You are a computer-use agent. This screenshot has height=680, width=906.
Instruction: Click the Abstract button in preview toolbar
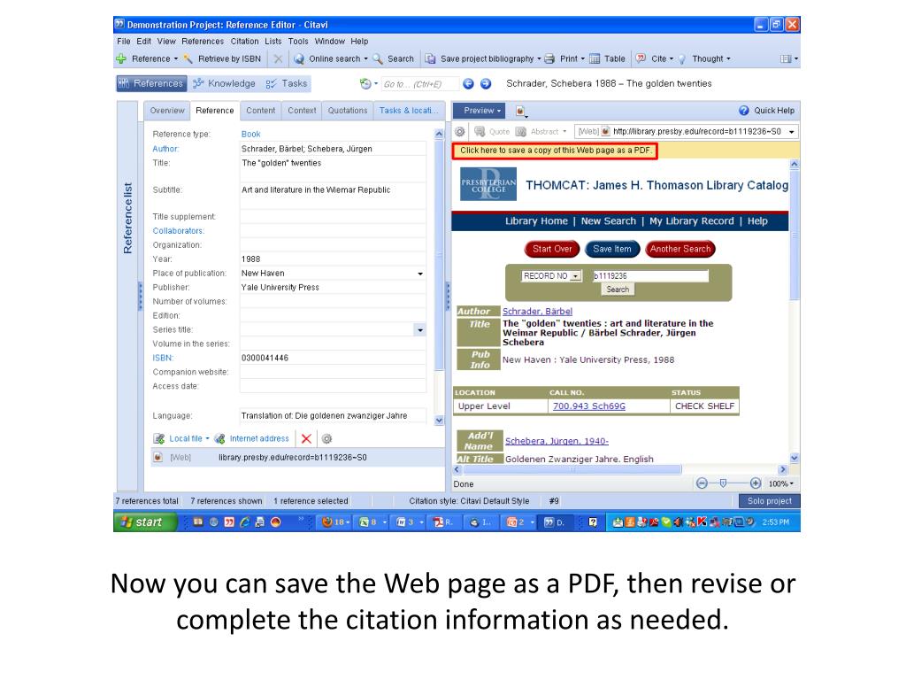(x=541, y=131)
